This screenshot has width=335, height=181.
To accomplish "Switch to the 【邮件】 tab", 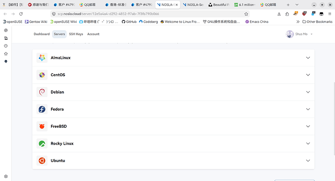I will click(x=13, y=5).
